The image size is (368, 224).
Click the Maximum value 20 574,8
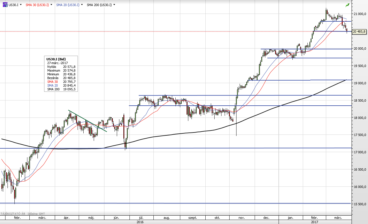(70, 70)
